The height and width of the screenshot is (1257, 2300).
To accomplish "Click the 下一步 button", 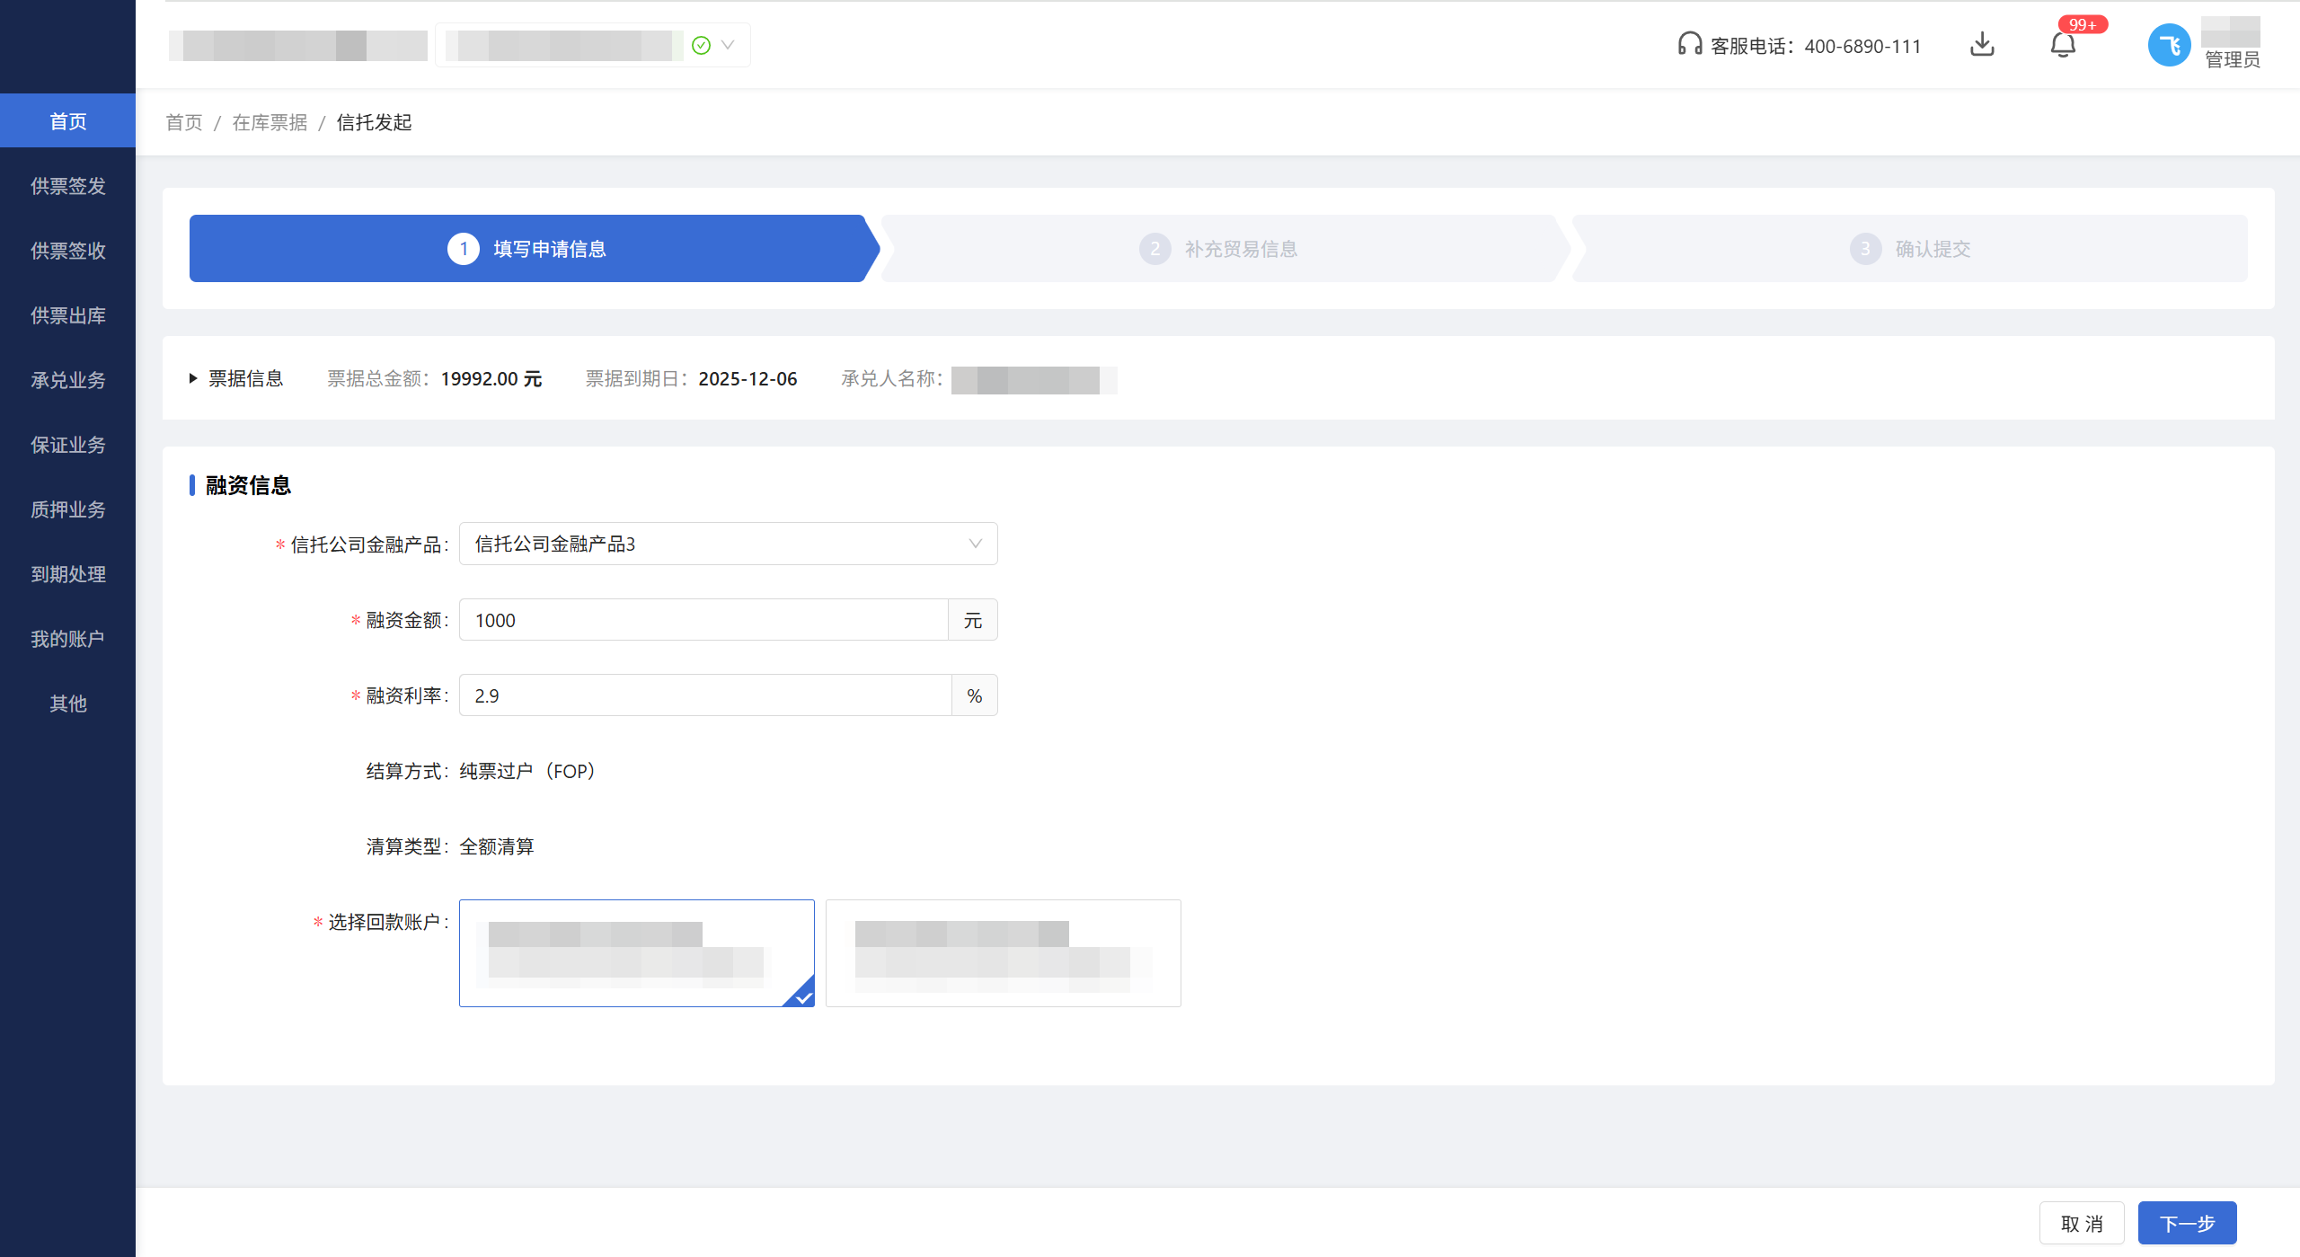I will tap(2187, 1223).
